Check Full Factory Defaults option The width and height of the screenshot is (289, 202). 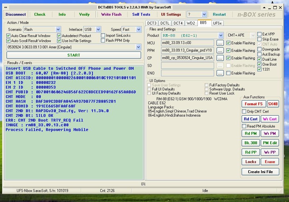pyautogui.click(x=207, y=85)
